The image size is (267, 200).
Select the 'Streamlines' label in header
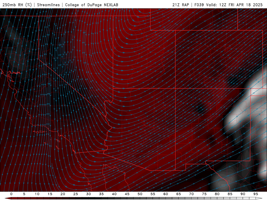pyautogui.click(x=48, y=5)
